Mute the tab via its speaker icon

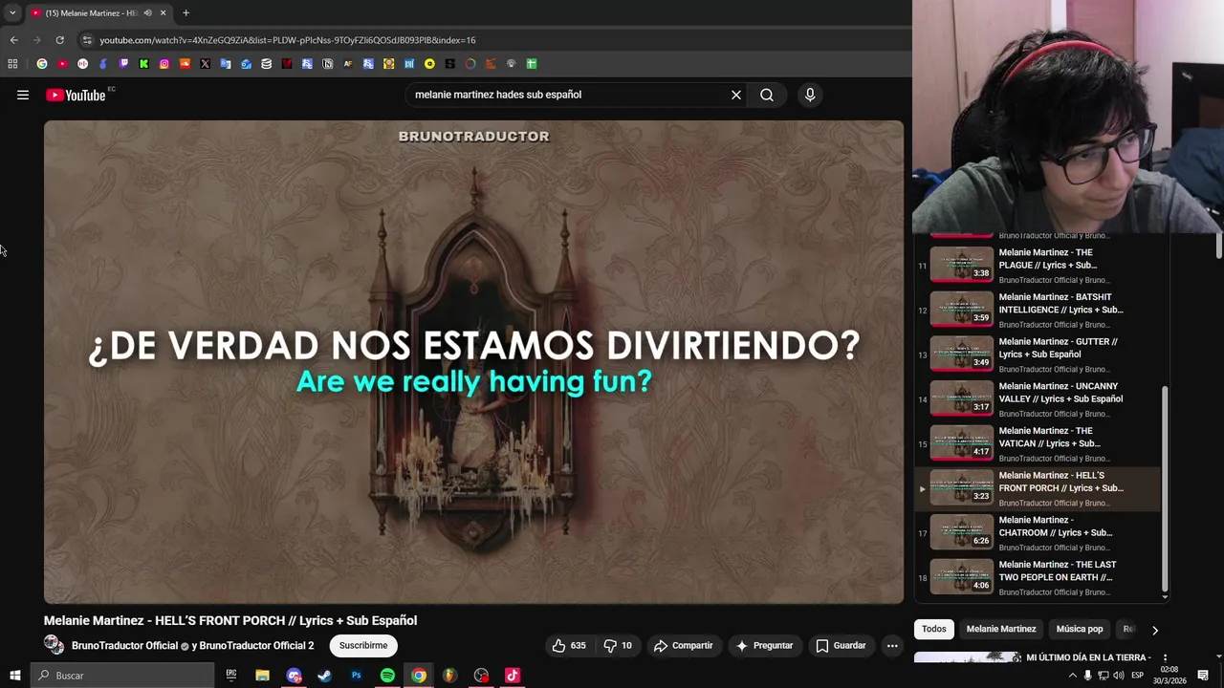click(147, 13)
